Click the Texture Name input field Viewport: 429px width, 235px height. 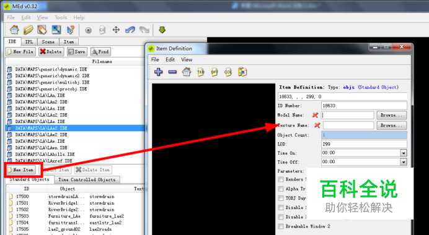tap(348, 126)
